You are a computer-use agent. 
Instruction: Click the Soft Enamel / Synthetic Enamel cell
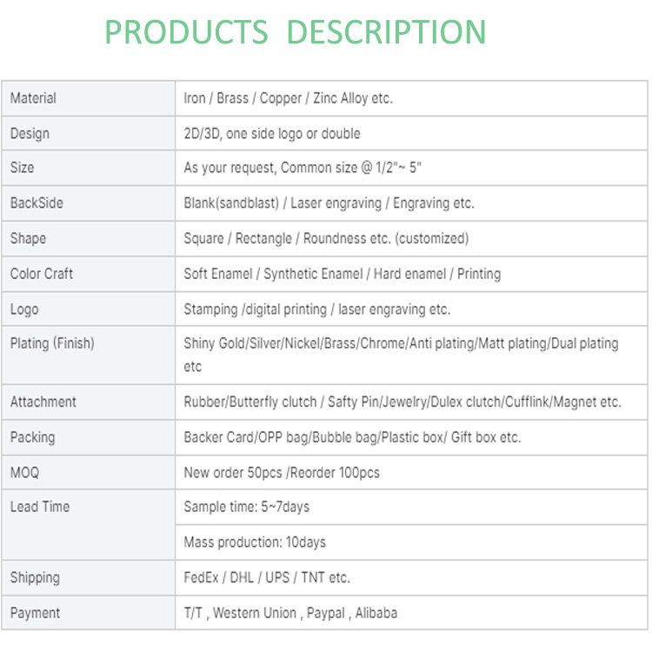tap(342, 274)
